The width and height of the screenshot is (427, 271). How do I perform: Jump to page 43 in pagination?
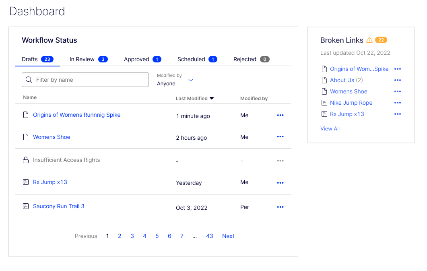point(209,236)
